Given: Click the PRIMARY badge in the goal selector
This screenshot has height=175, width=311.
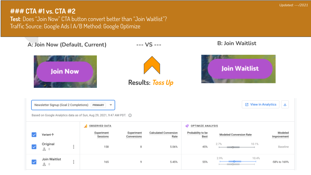Looking at the screenshot, I should click(x=98, y=105).
